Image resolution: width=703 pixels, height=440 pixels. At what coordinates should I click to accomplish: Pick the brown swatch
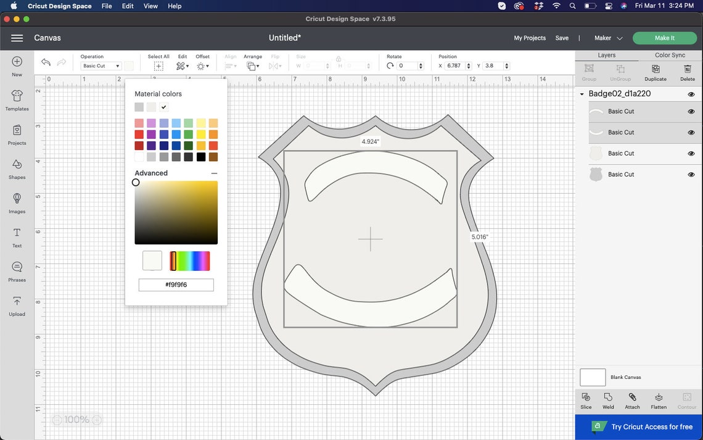click(x=213, y=157)
